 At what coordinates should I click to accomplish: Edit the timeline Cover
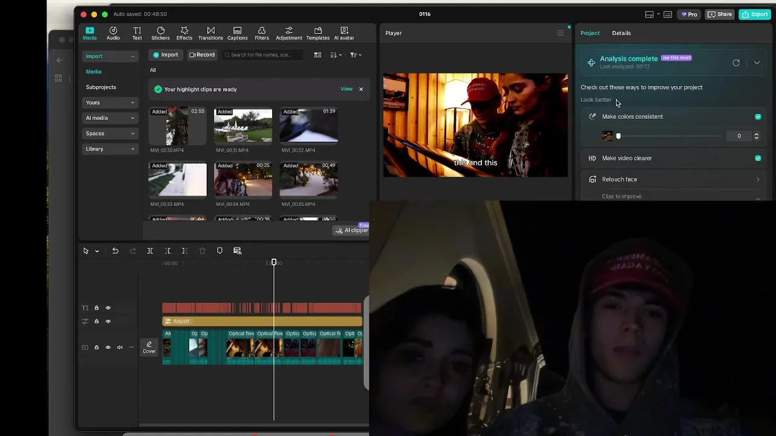[149, 347]
